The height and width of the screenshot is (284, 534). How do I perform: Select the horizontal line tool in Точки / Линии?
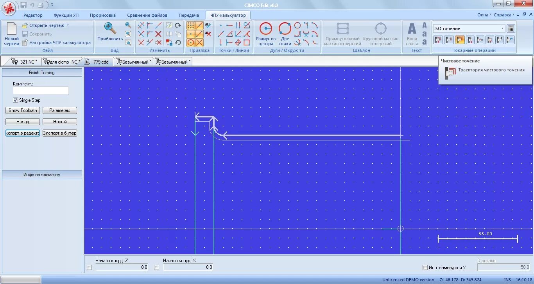click(x=229, y=25)
